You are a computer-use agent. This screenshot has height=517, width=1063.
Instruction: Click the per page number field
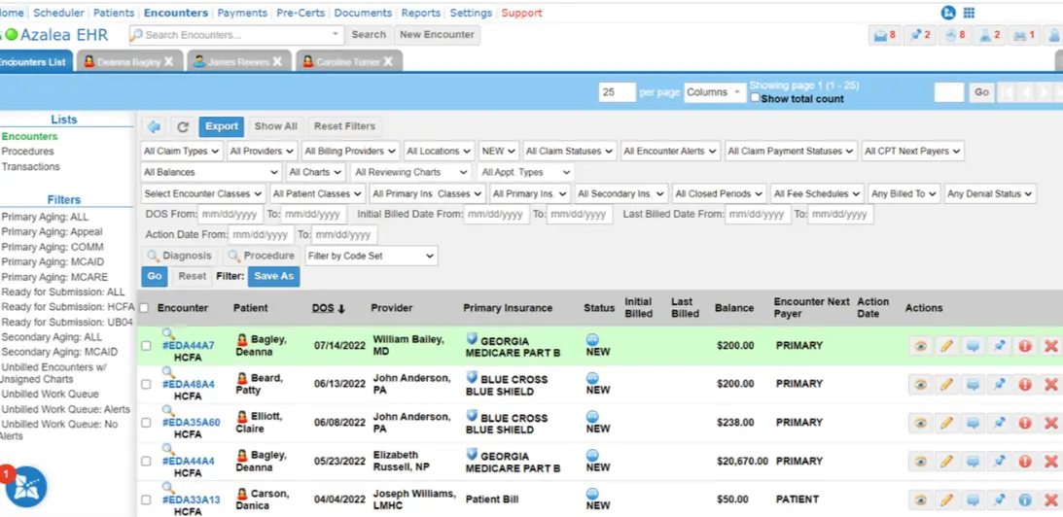point(617,92)
